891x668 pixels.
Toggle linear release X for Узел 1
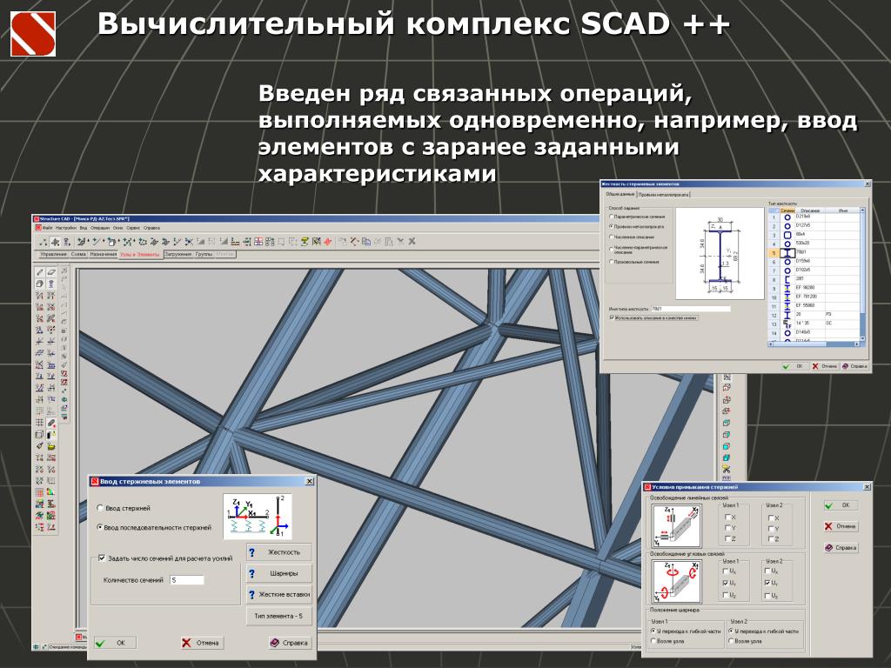coord(730,518)
